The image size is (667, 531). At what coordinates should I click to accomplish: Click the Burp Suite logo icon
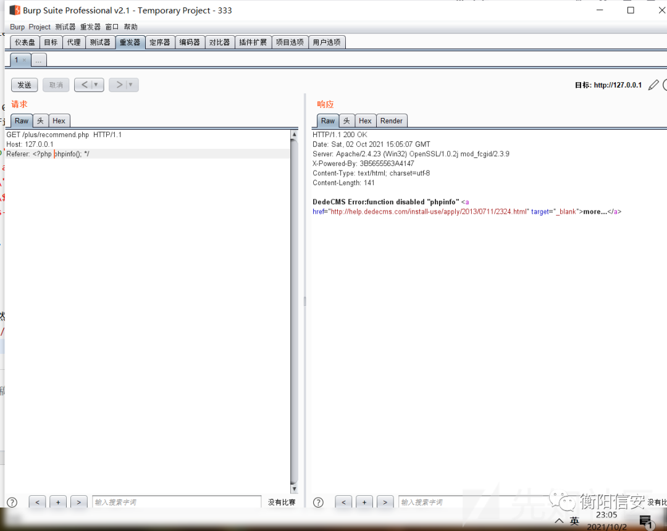click(15, 10)
